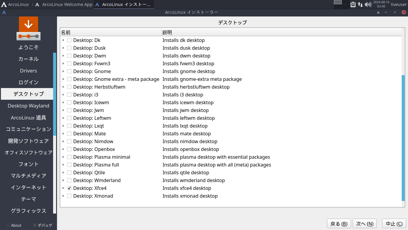Enable the Desktop: Gnome checkbox

(69, 71)
